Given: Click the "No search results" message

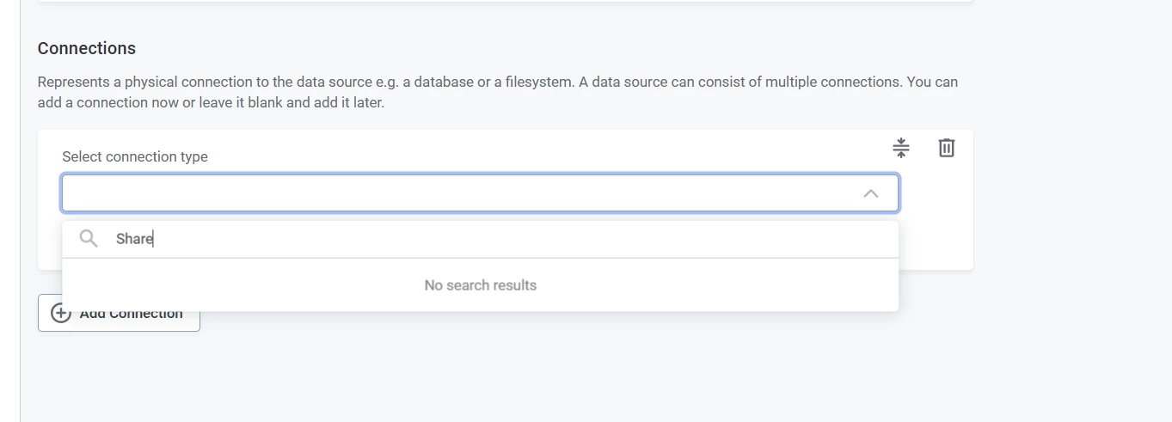Looking at the screenshot, I should 480,285.
